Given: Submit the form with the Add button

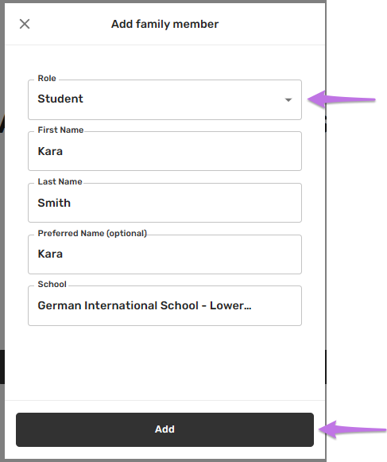Looking at the screenshot, I should [164, 429].
